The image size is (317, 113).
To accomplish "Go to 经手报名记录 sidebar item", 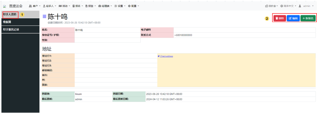I will pos(11,29).
